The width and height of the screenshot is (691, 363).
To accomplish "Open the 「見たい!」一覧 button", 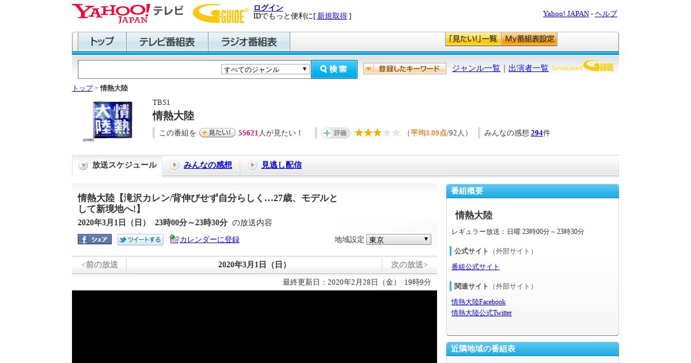I will coord(473,39).
